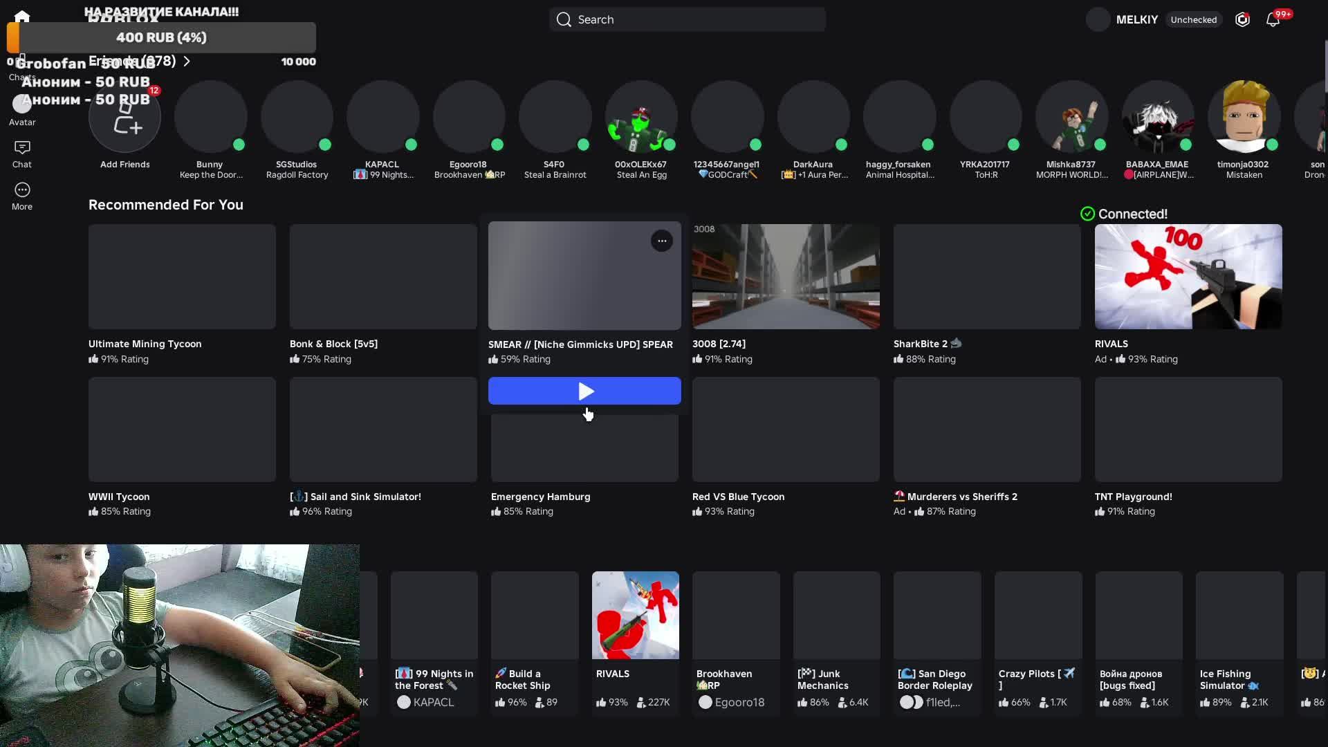Screen dimensions: 1328x747
Task: Open Mishka8737 friend avatar
Action: [x=1071, y=116]
